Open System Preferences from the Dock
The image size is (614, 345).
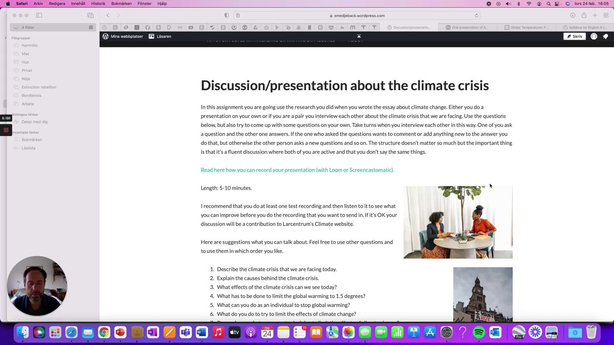click(446, 332)
